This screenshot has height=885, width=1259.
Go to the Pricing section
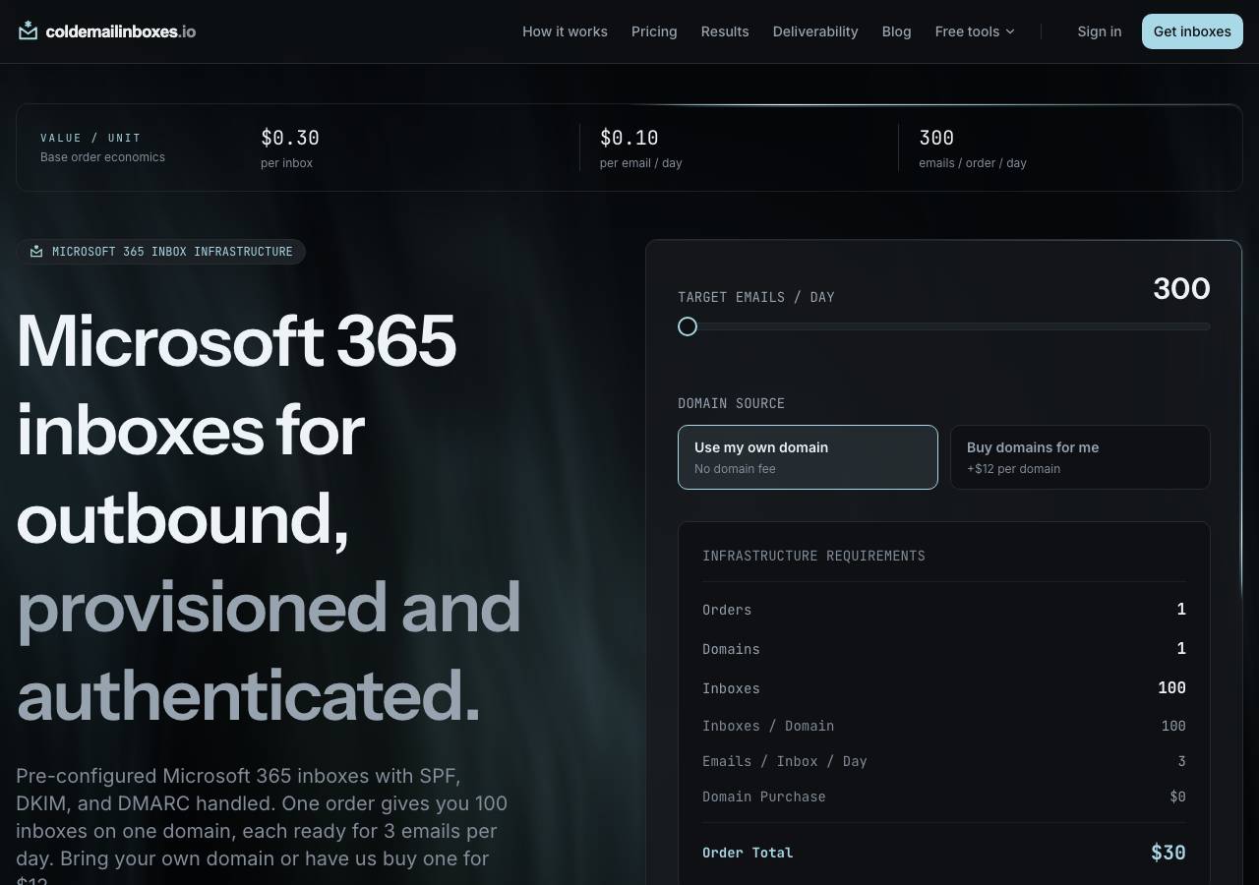pyautogui.click(x=654, y=31)
